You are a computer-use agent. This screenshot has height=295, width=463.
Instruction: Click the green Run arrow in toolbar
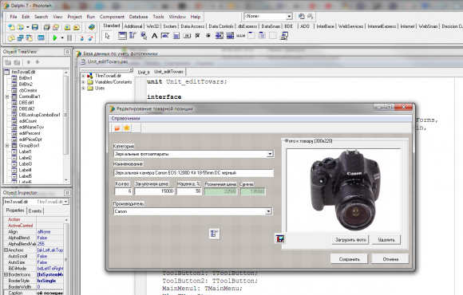click(x=55, y=37)
